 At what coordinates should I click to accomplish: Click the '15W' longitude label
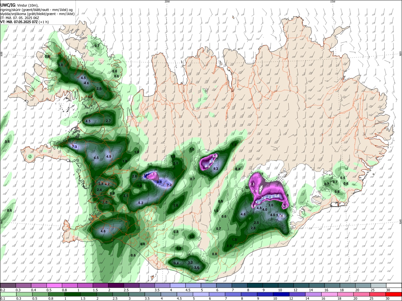coord(333,2)
